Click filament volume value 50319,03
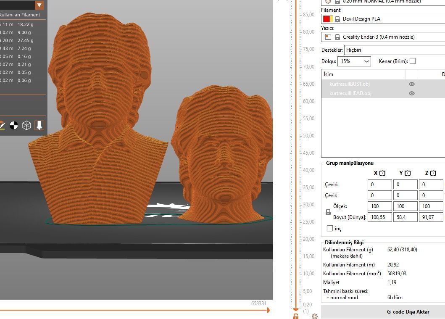 [397, 274]
